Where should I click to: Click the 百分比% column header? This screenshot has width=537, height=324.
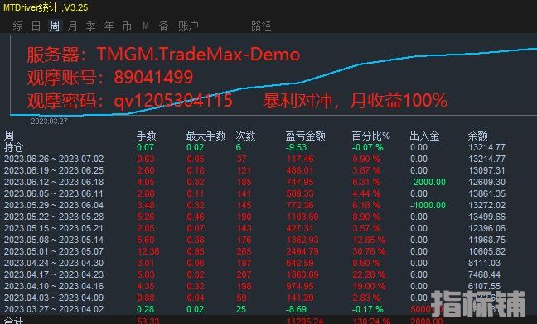[x=371, y=136]
